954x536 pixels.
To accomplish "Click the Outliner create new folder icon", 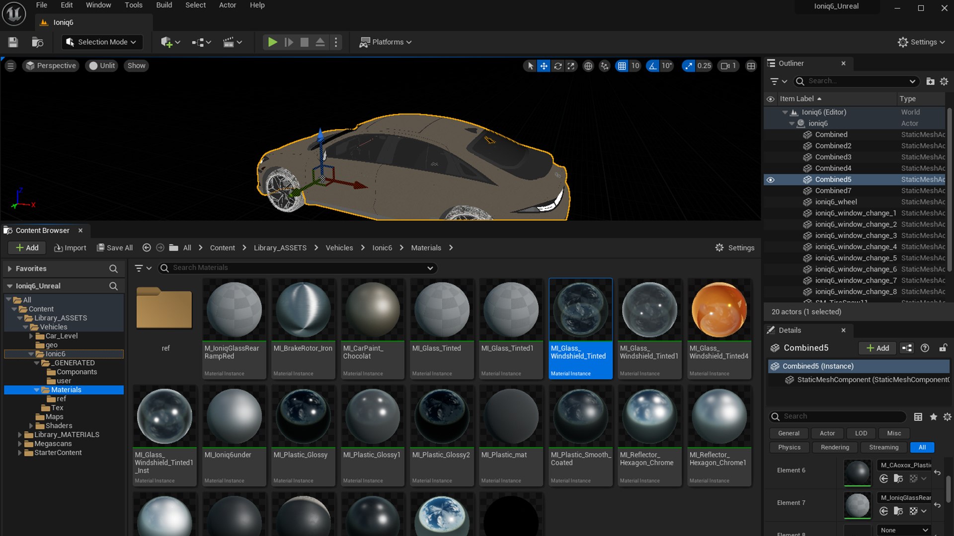I will [x=931, y=81].
